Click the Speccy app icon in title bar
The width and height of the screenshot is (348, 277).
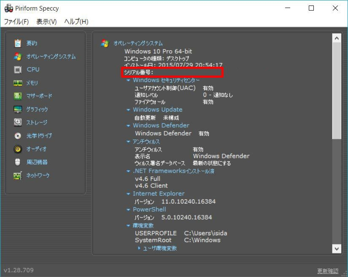9,8
